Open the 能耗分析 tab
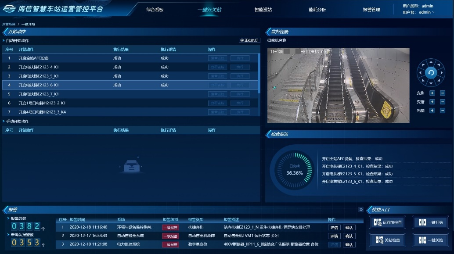454x254 pixels. [x=317, y=10]
